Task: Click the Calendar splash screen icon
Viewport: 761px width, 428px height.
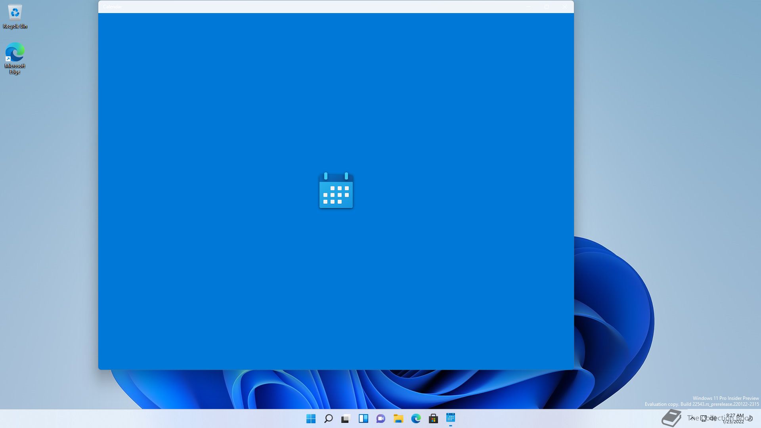Action: click(x=336, y=191)
